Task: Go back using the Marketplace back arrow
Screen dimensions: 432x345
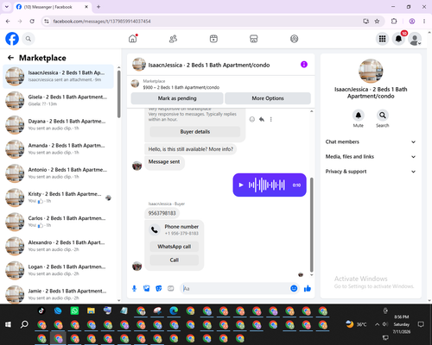Action: click(x=10, y=58)
